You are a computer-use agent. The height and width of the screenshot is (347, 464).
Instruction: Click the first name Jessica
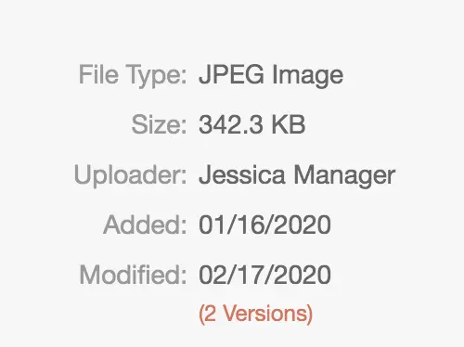point(242,174)
